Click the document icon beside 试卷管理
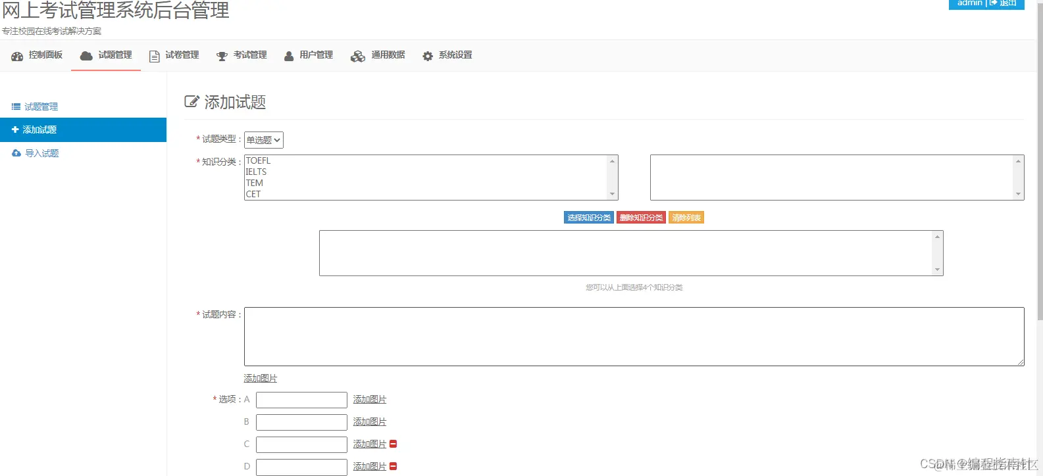Viewport: 1043px width, 476px height. [x=155, y=57]
